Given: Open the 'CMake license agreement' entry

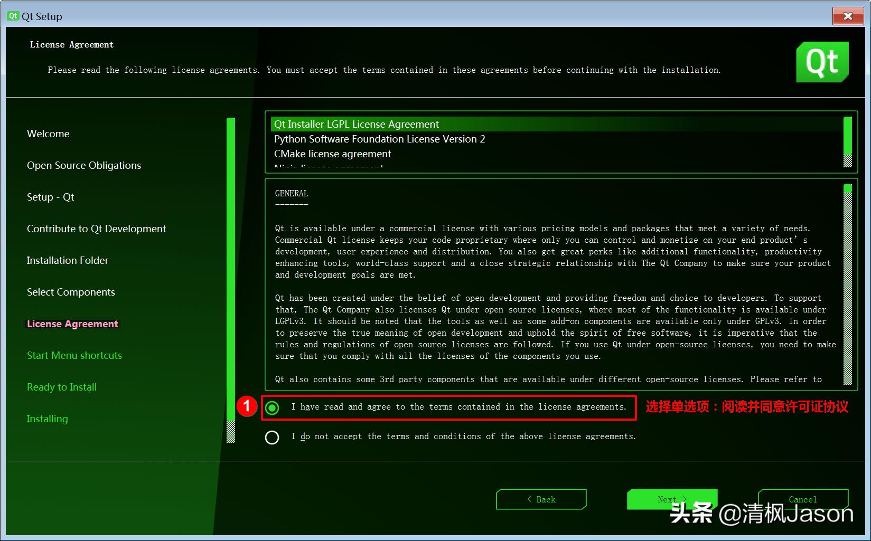Looking at the screenshot, I should click(332, 154).
